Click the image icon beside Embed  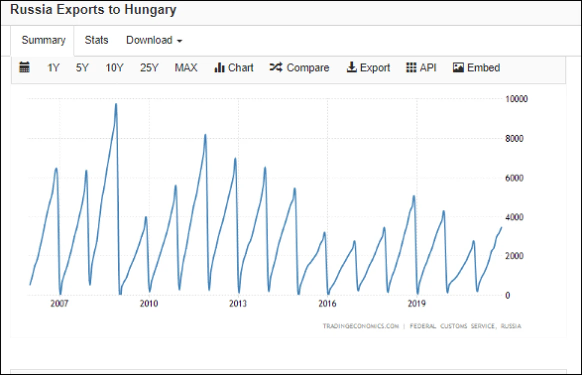pyautogui.click(x=458, y=67)
